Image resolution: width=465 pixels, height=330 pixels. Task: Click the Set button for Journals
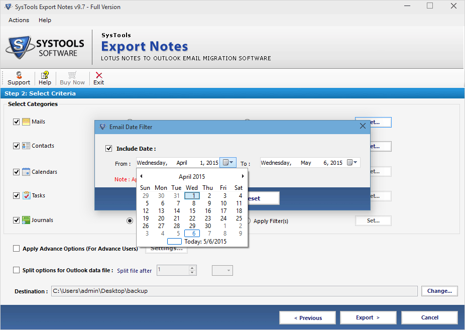point(373,221)
